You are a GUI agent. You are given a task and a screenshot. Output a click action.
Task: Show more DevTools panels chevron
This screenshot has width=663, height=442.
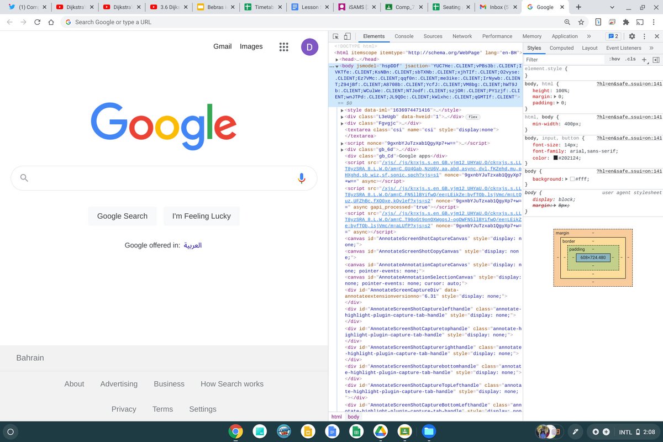coord(588,36)
